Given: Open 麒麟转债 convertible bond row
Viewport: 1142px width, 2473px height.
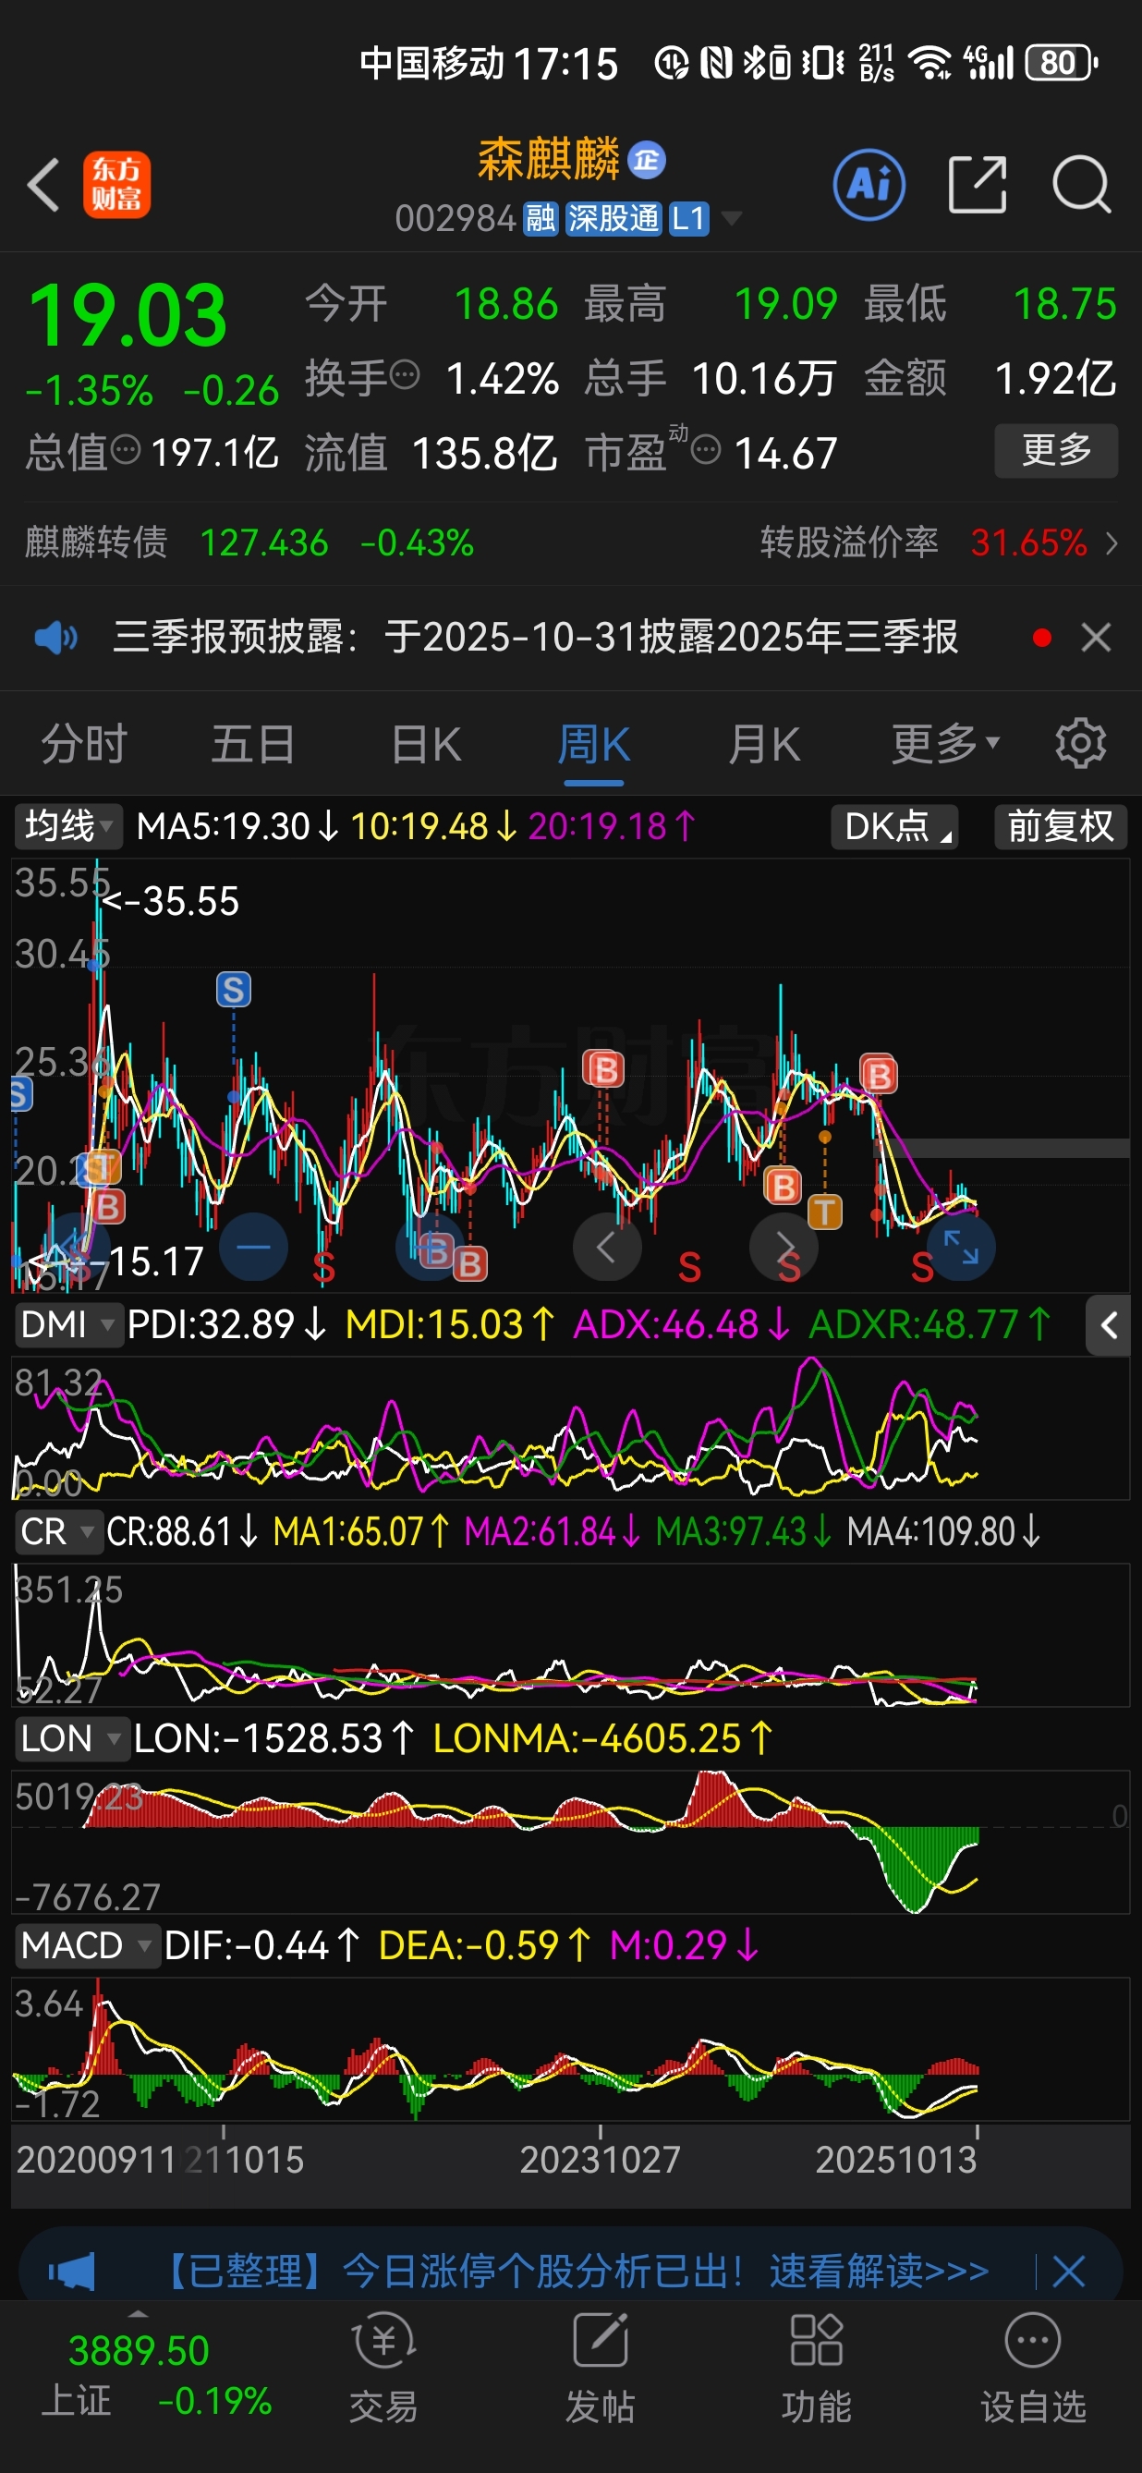Looking at the screenshot, I should pyautogui.click(x=249, y=543).
